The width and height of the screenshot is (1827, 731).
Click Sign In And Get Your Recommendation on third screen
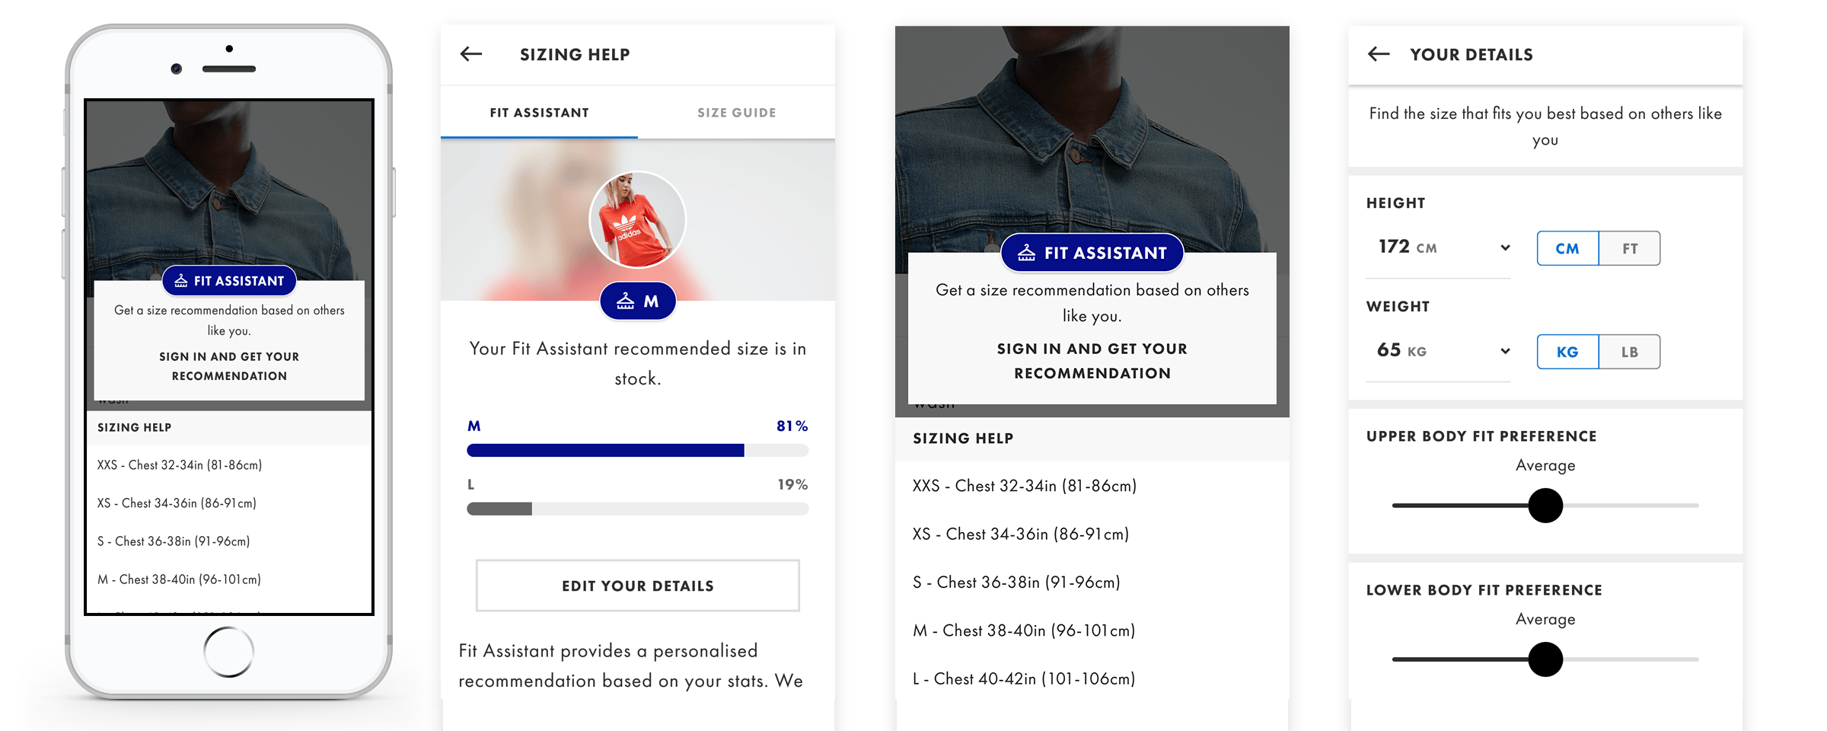pyautogui.click(x=1091, y=360)
